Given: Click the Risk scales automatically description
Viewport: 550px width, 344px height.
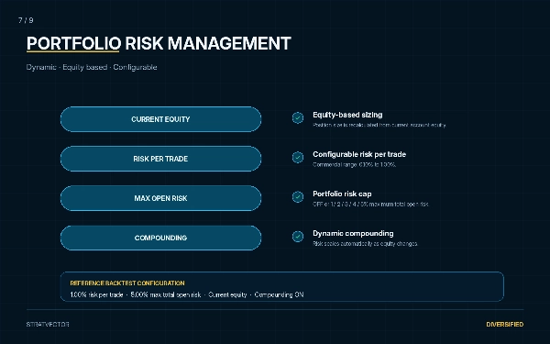Looking at the screenshot, I should point(365,244).
